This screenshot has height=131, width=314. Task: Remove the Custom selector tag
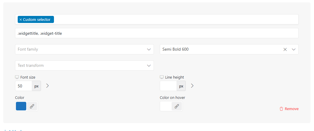21,20
